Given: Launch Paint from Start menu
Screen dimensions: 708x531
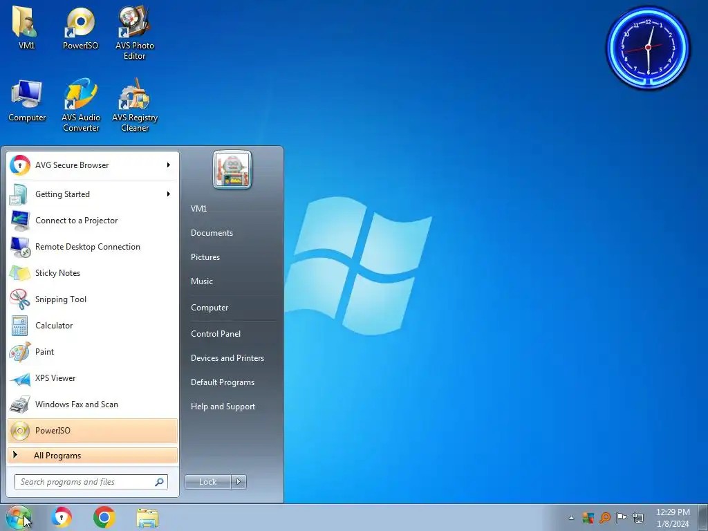Looking at the screenshot, I should click(93, 352).
